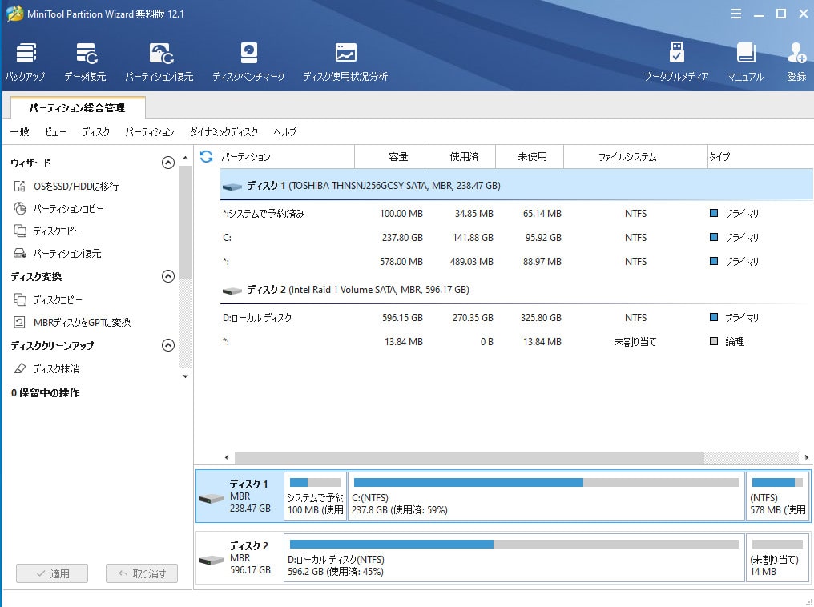Collapse the ディスククリーンアップ section
Screen dimensions: 814x607
[x=167, y=345]
